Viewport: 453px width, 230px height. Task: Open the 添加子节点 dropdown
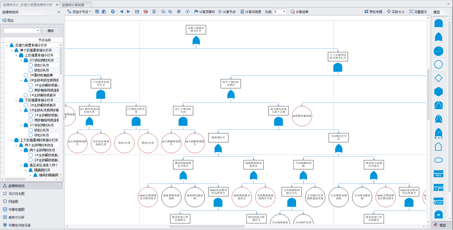[79, 12]
